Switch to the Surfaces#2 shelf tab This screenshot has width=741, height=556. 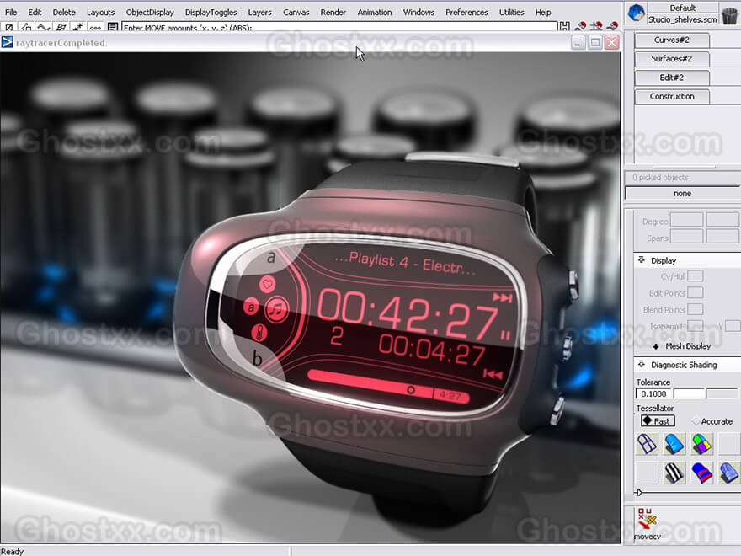tap(672, 59)
